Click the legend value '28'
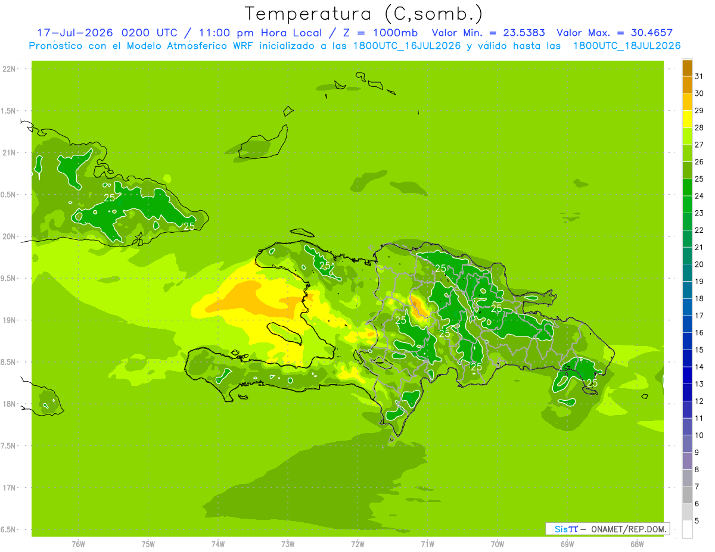This screenshot has width=715, height=552. click(x=699, y=127)
